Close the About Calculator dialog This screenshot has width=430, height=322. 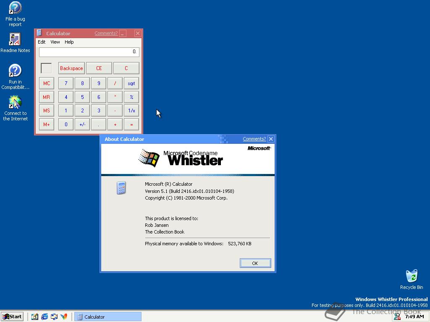271,139
